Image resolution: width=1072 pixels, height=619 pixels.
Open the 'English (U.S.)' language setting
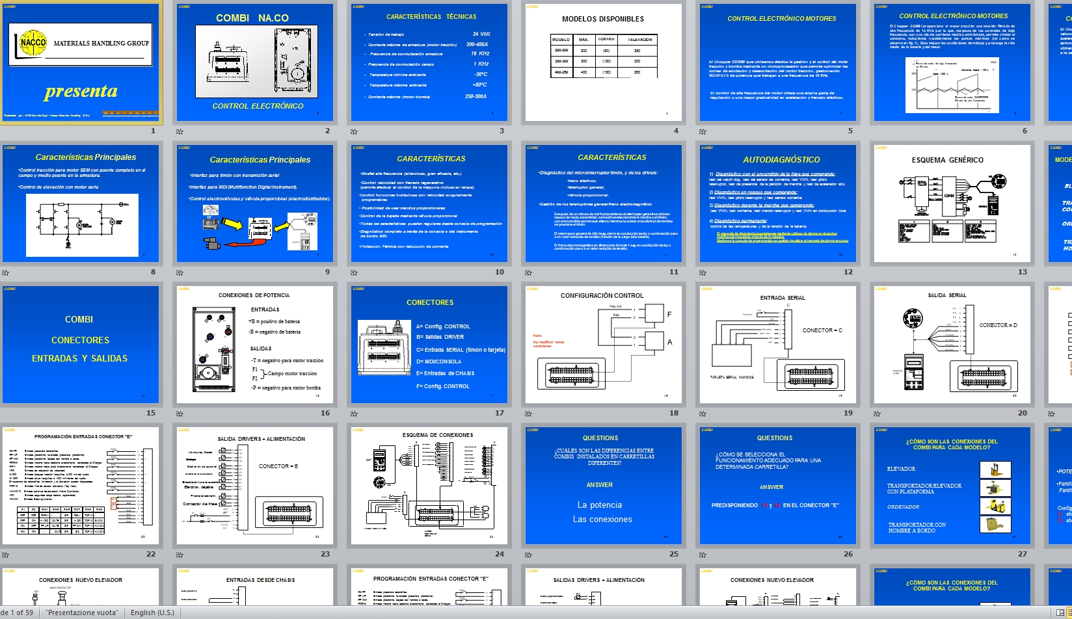[152, 612]
